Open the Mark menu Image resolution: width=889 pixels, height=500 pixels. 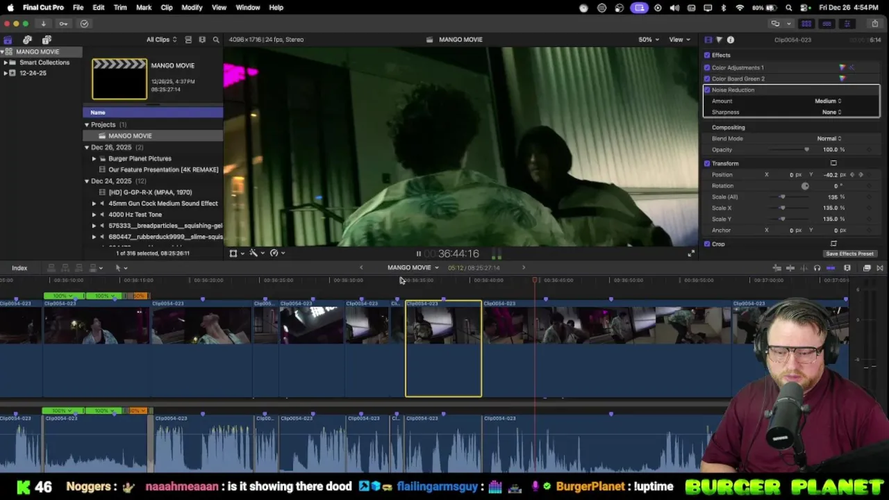pyautogui.click(x=144, y=8)
